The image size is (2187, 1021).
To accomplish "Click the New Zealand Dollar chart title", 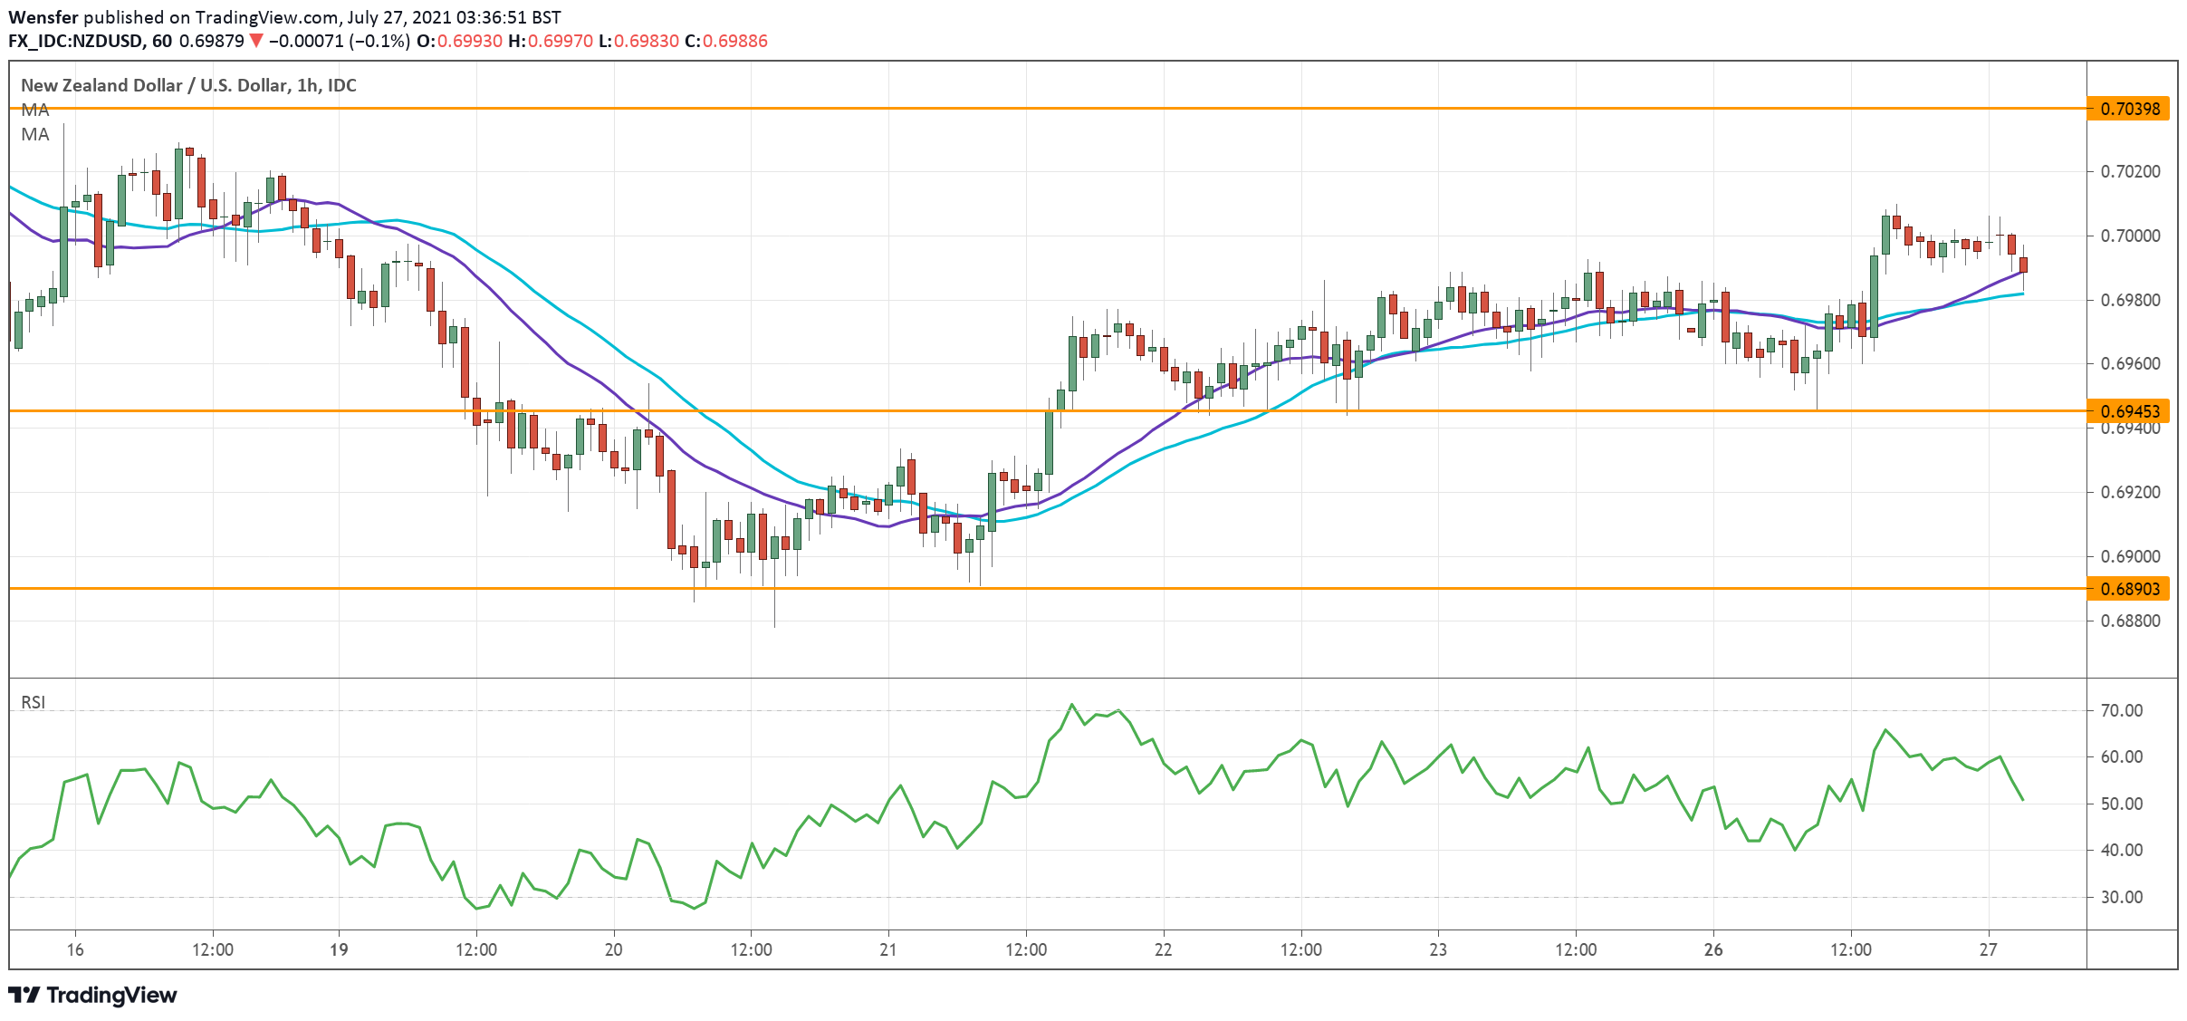I will point(188,85).
